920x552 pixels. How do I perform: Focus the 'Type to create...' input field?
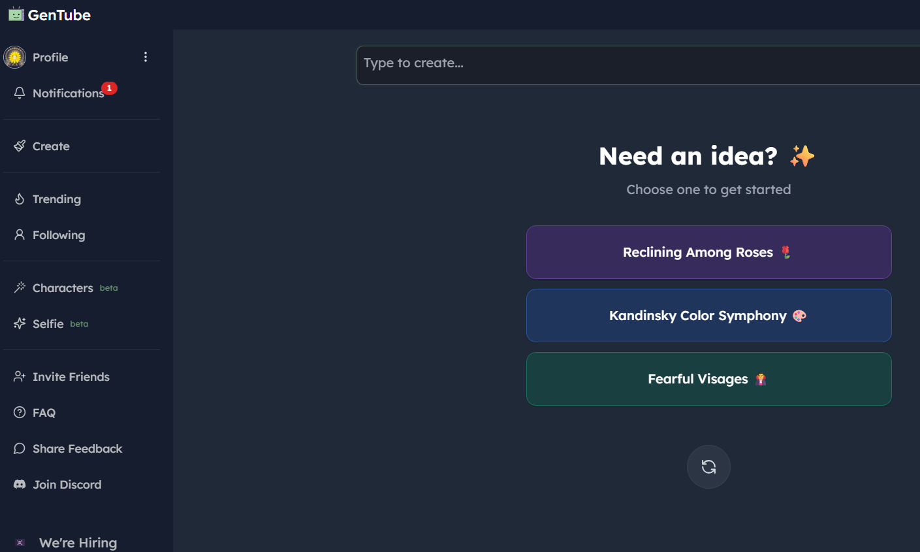[x=637, y=65]
